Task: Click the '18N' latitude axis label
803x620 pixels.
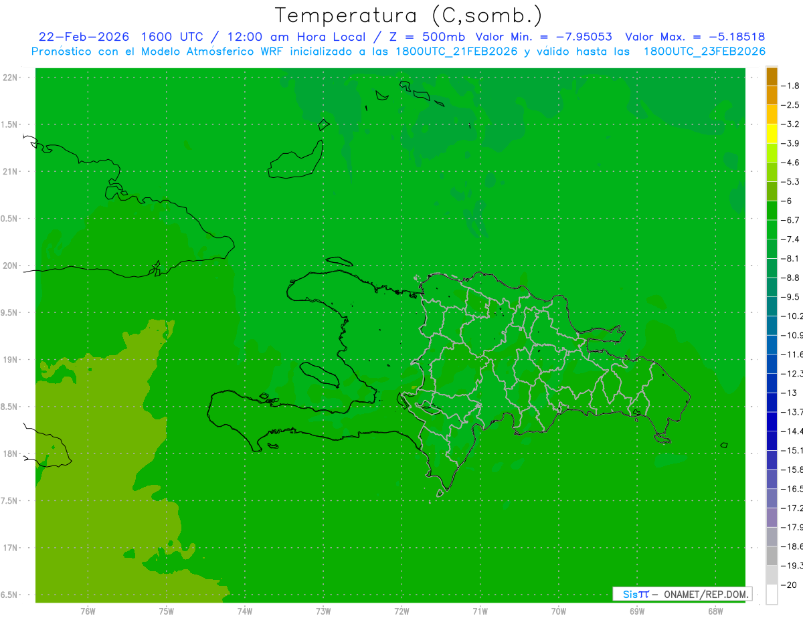Action: point(11,454)
